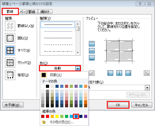This screenshot has height=126, width=155.
Task: Switch to the ページ罫線 tab
Action: pos(28,12)
